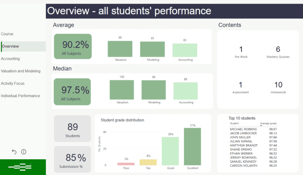Open Individual Performance page

[x=20, y=96]
